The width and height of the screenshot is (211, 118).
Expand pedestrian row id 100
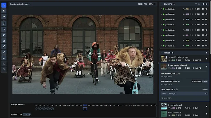161,41
